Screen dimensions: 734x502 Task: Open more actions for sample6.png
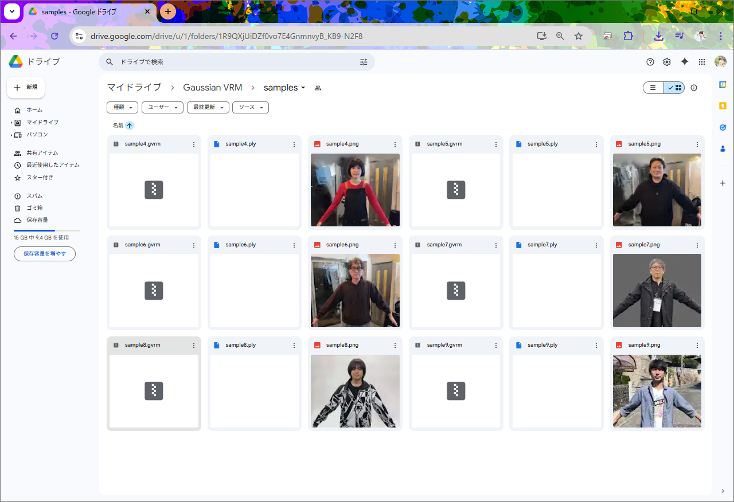coord(395,245)
